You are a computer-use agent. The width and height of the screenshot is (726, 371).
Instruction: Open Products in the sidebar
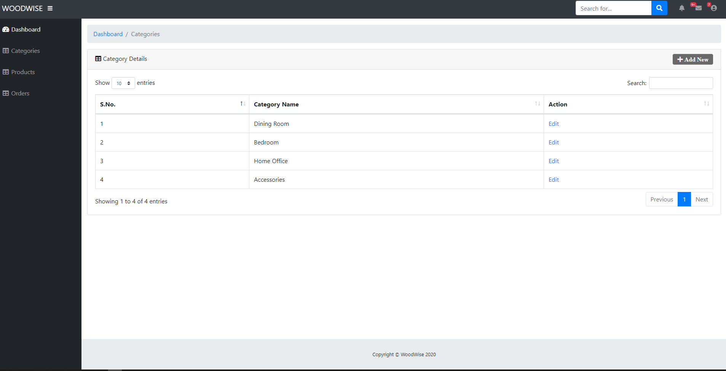19,72
